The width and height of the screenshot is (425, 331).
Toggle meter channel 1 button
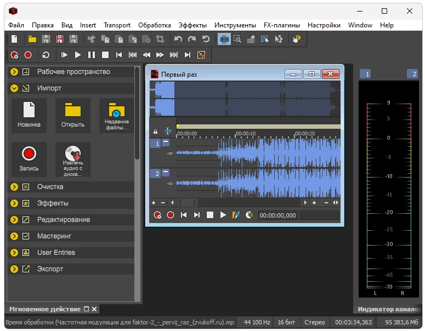(x=365, y=74)
